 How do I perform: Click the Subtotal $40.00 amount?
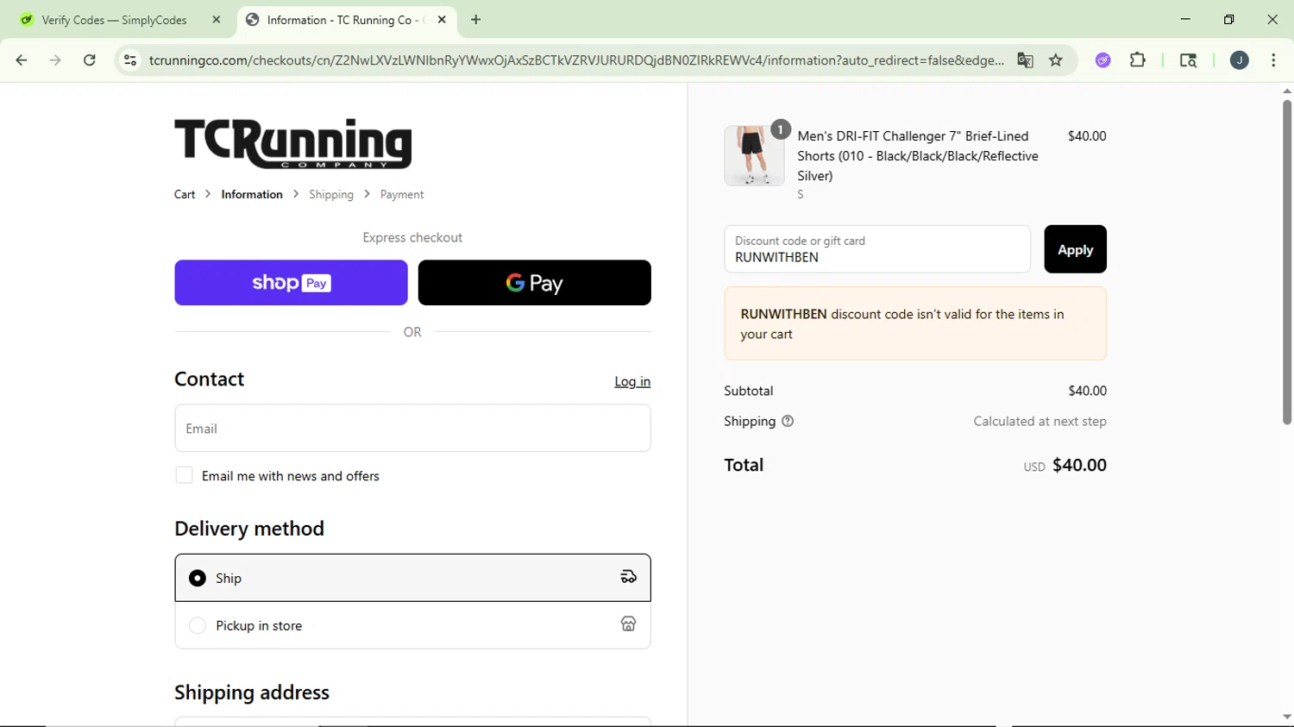[x=1087, y=391]
